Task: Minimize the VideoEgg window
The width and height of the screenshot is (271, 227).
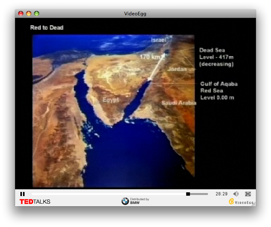Action: coord(29,14)
